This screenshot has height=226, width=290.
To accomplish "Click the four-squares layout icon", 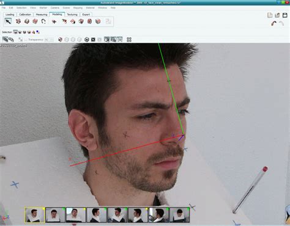I will coord(129,40).
